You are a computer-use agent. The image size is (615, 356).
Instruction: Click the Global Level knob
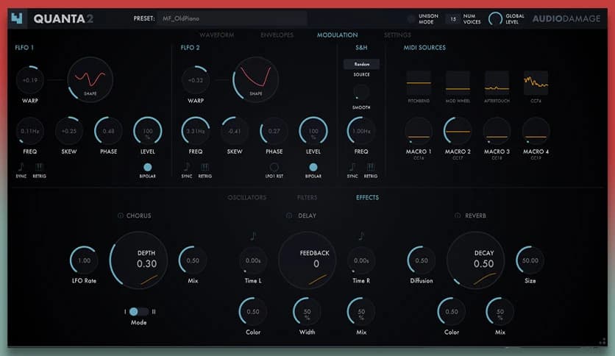(495, 19)
